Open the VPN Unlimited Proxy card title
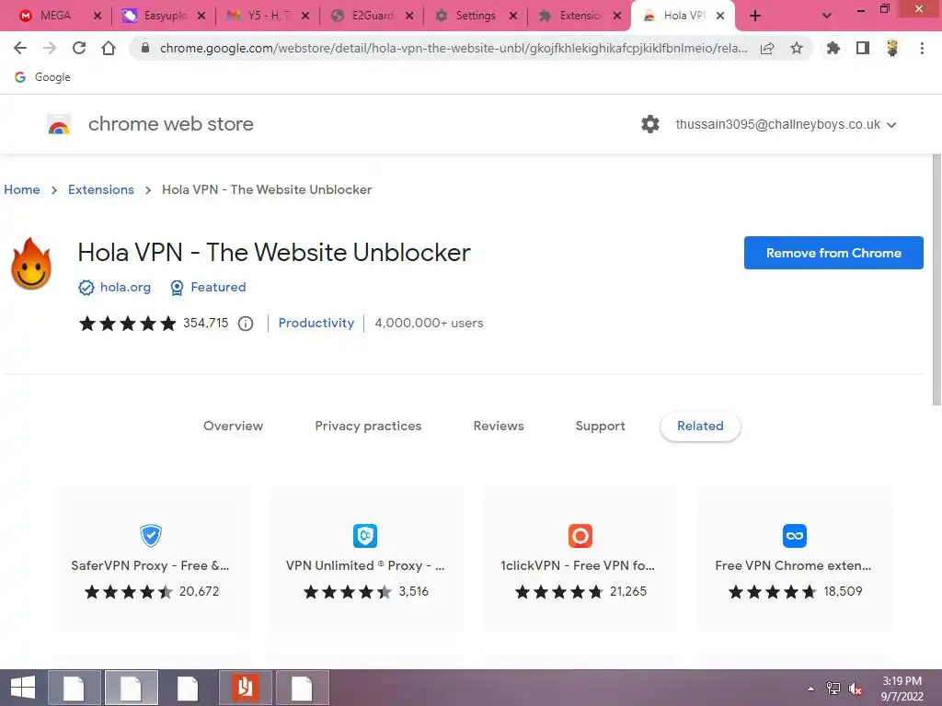 [365, 565]
